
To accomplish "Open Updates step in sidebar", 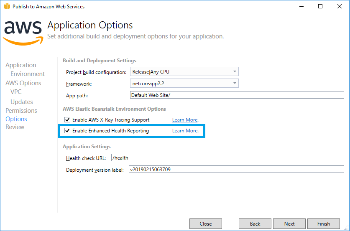I will (22, 102).
